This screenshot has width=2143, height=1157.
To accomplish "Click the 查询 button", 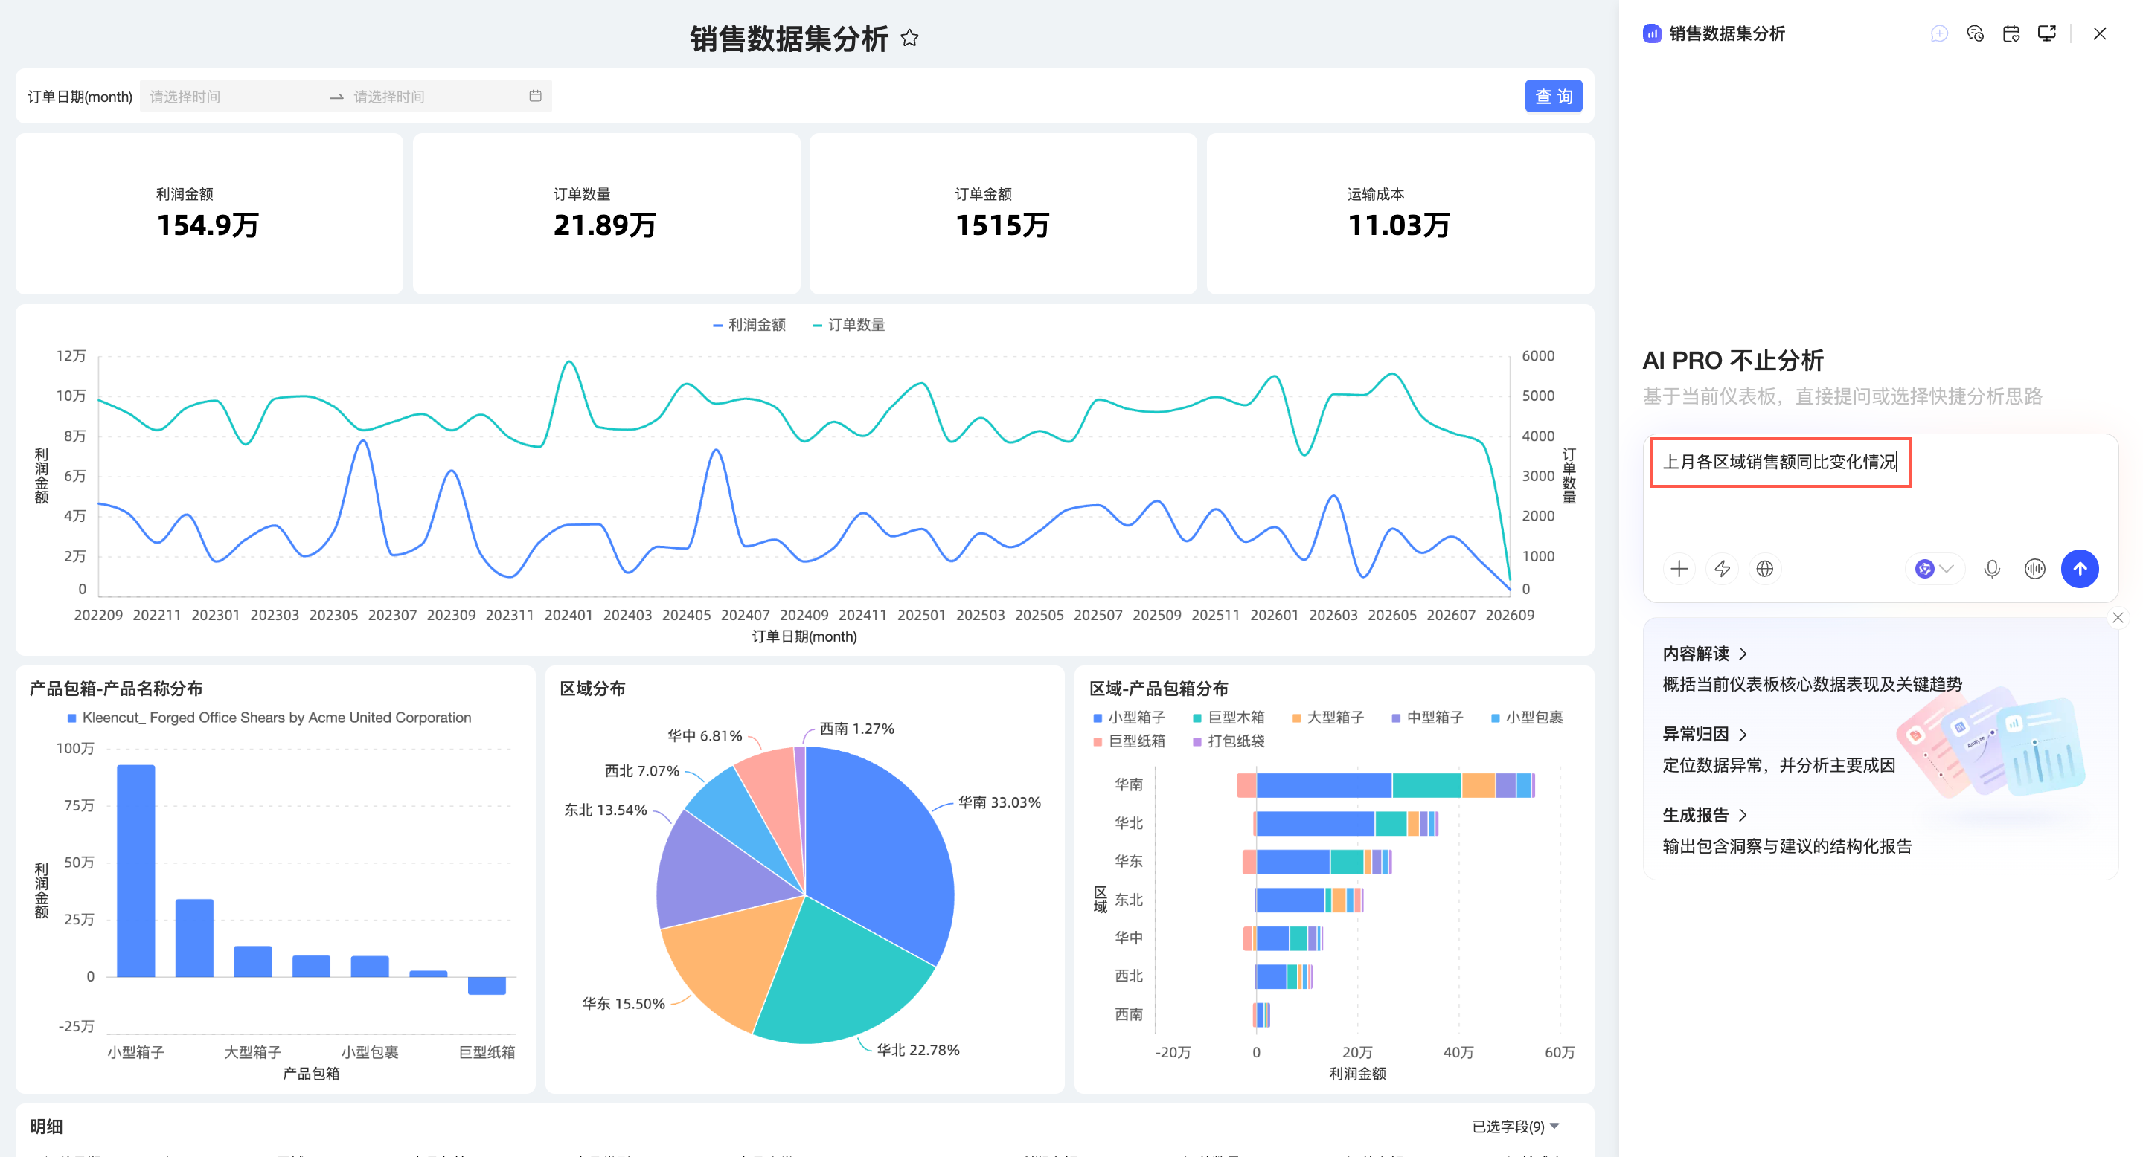I will coord(1553,97).
